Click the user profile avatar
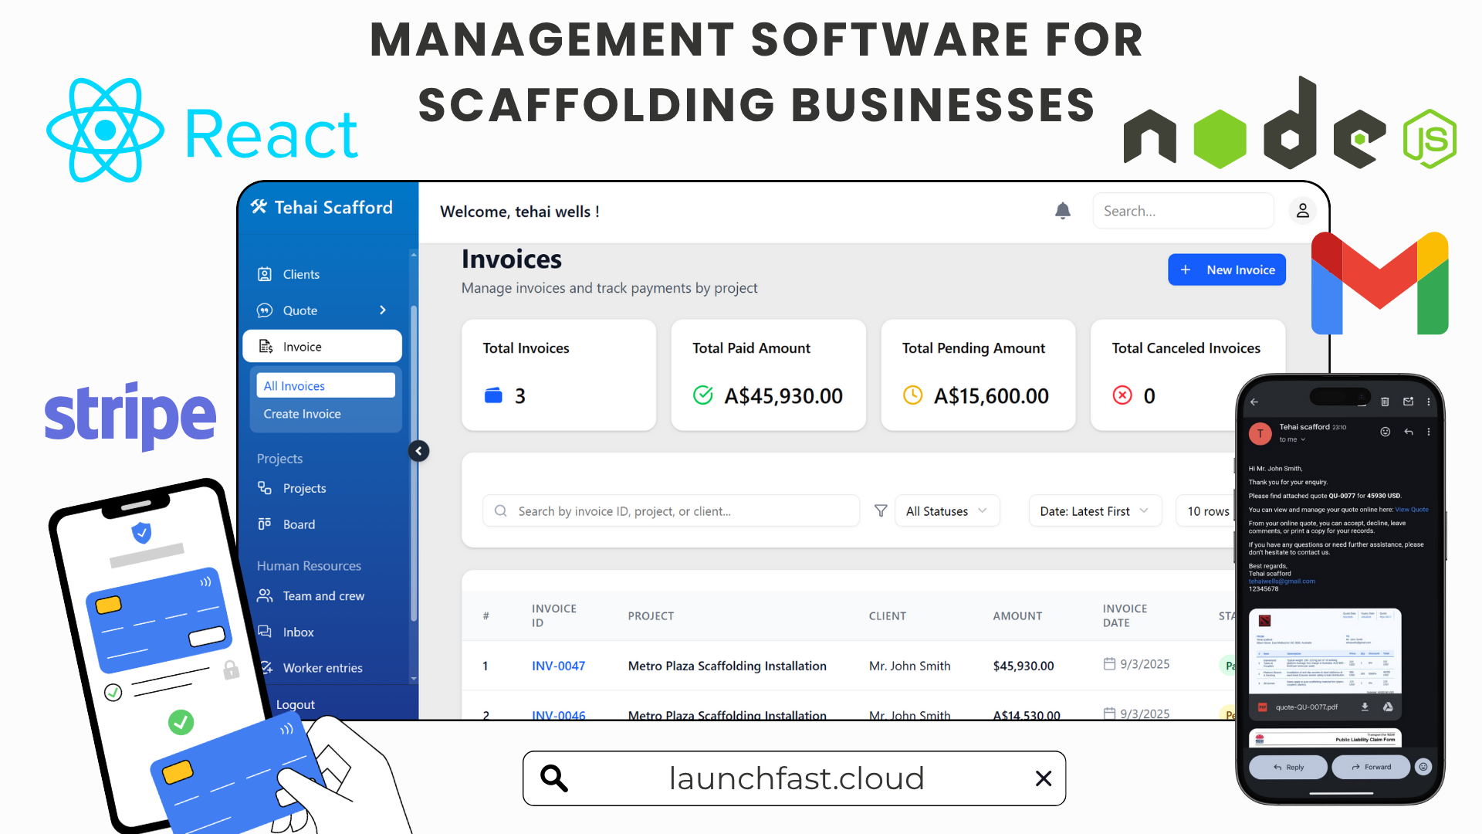1482x834 pixels. (x=1302, y=210)
